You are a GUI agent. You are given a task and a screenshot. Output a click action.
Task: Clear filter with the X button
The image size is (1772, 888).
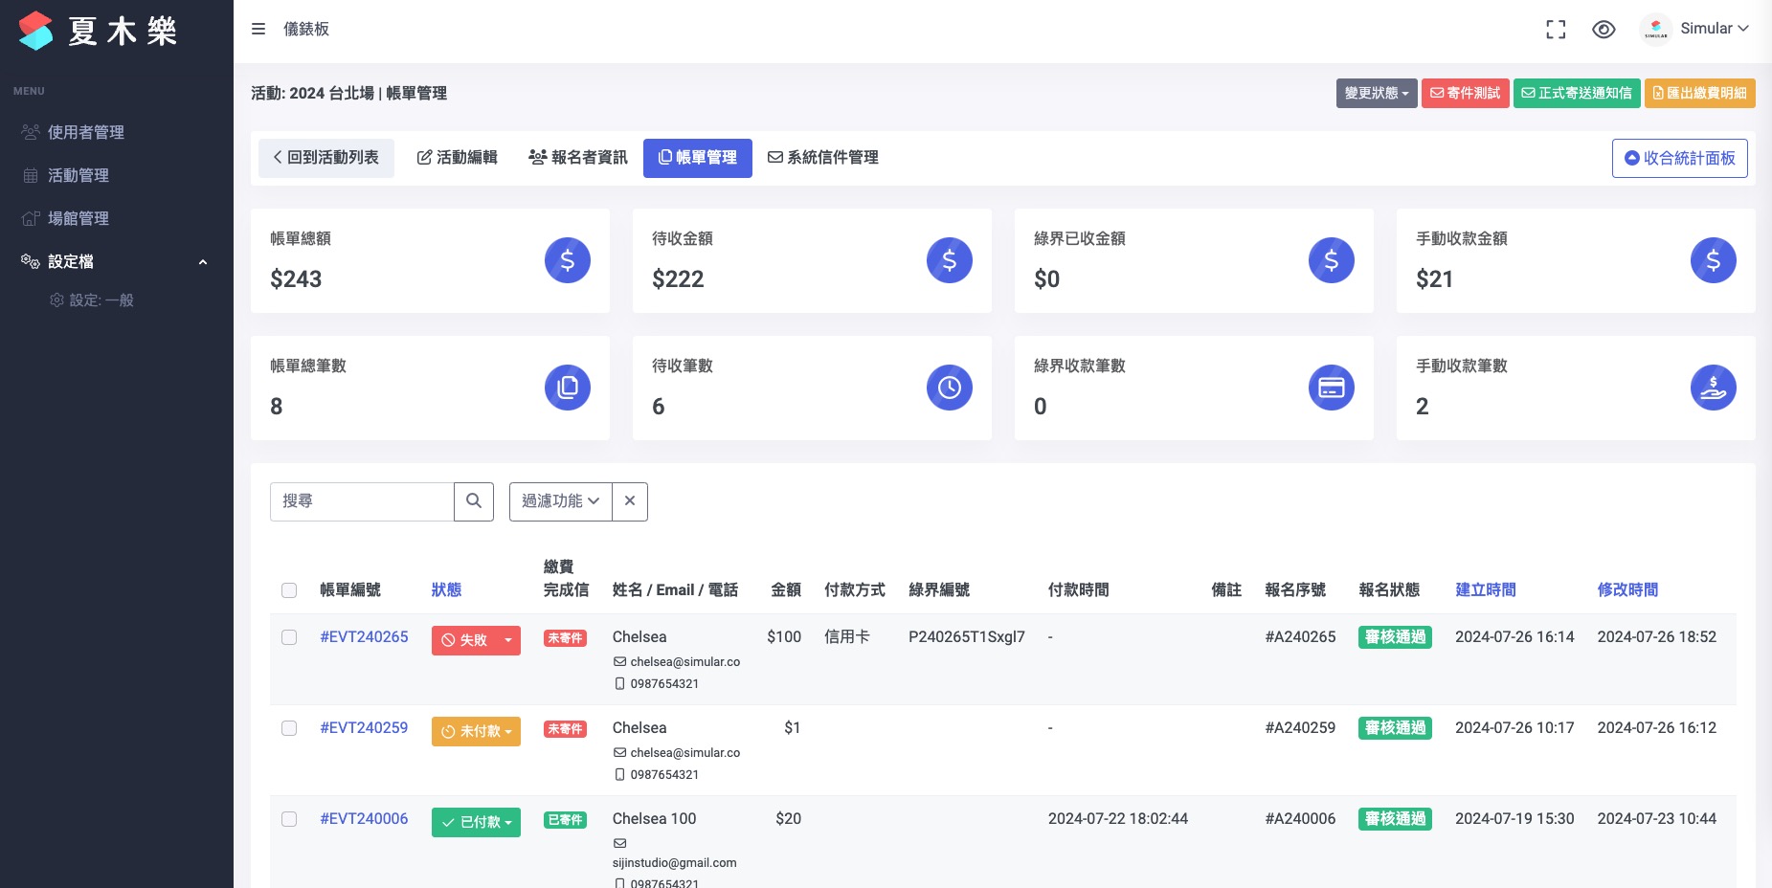click(630, 501)
